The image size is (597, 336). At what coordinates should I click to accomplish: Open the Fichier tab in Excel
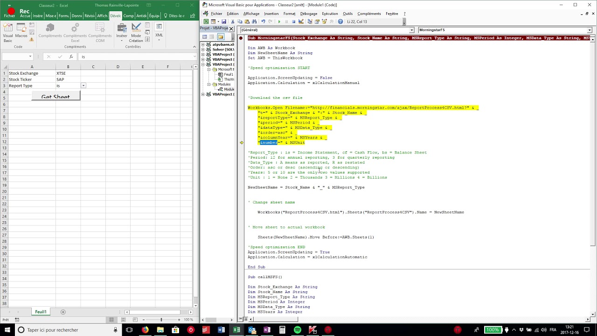(x=9, y=16)
